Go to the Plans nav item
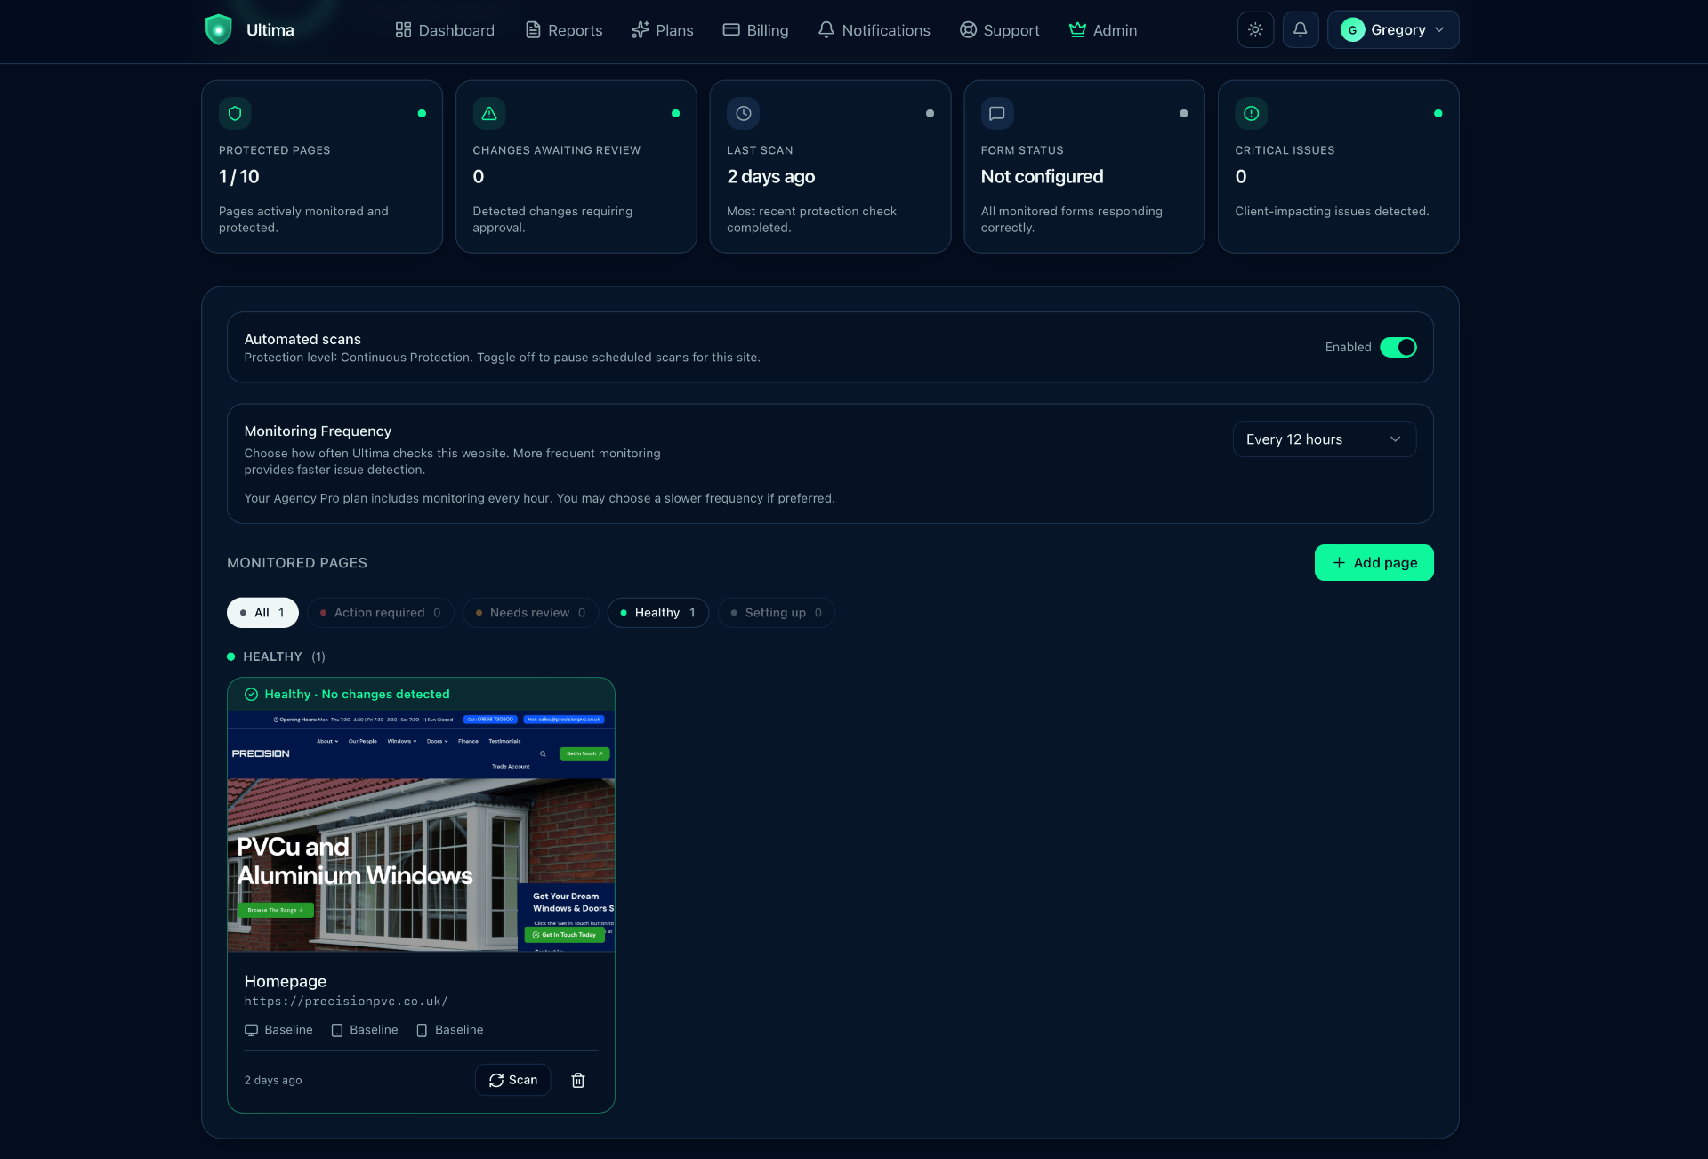1708x1159 pixels. pos(663,30)
